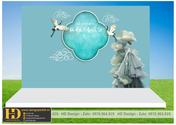Click the tainguyenhd37@gmail.com email address

(x=35, y=118)
